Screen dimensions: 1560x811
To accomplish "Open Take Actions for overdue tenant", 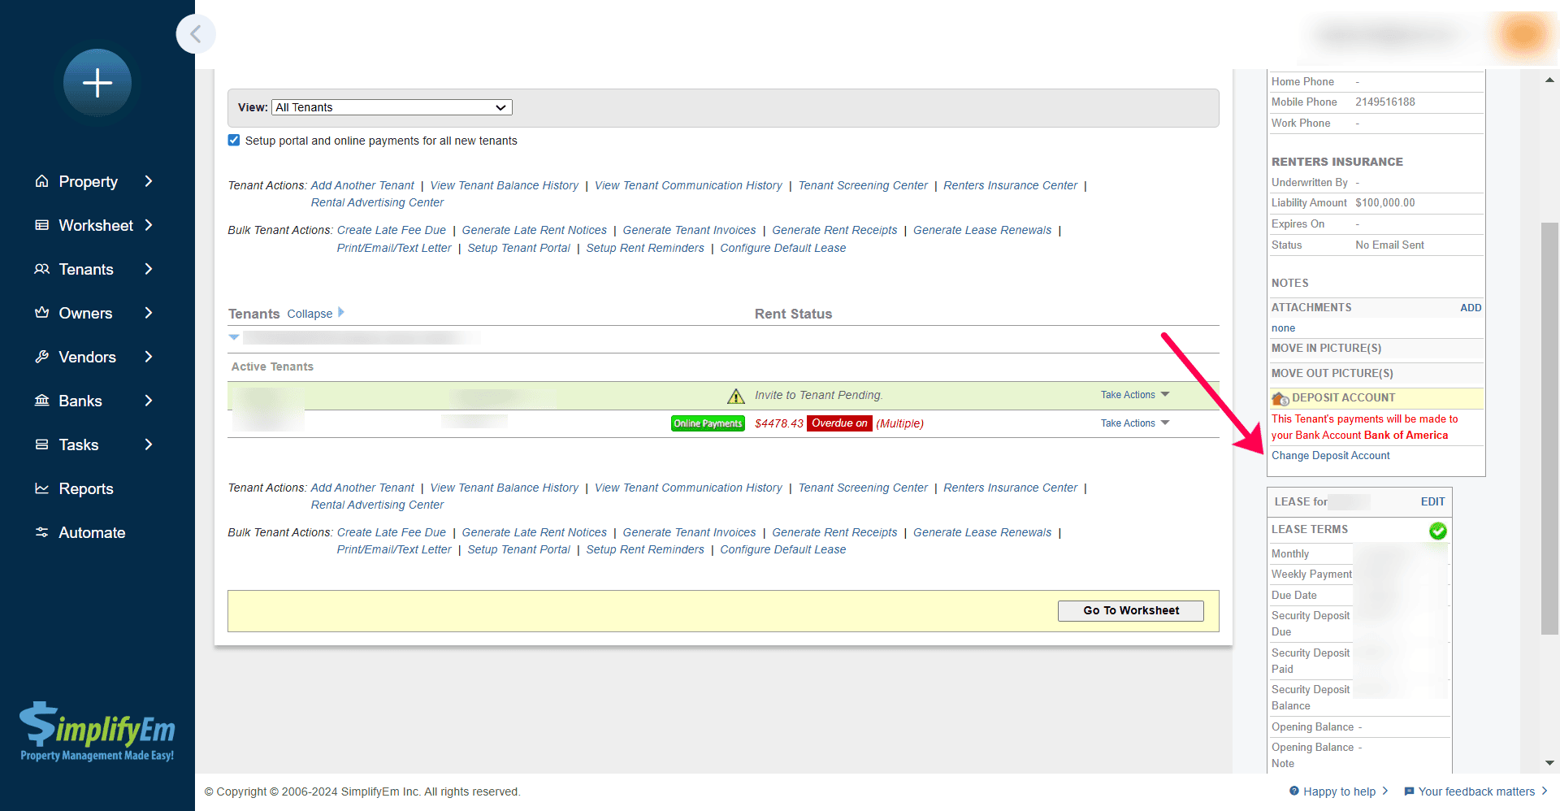I will pos(1134,423).
